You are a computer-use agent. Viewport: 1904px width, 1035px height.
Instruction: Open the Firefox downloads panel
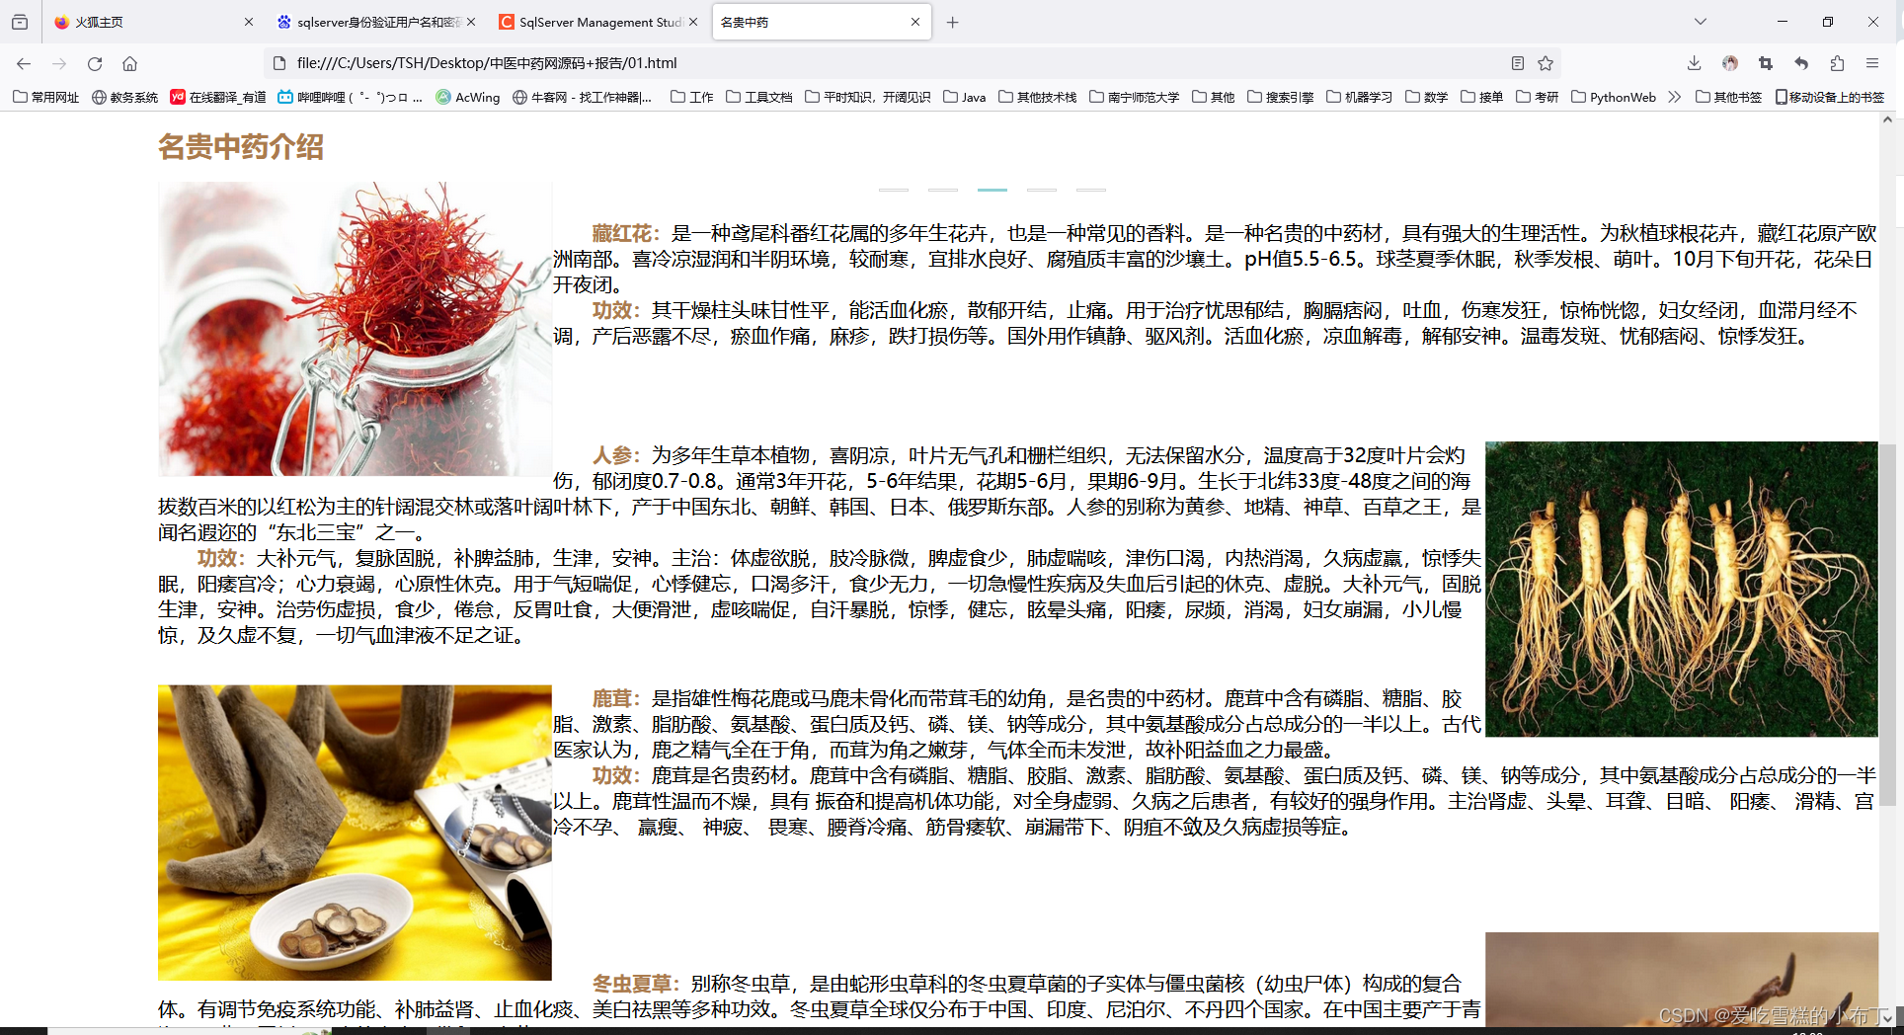click(x=1693, y=62)
